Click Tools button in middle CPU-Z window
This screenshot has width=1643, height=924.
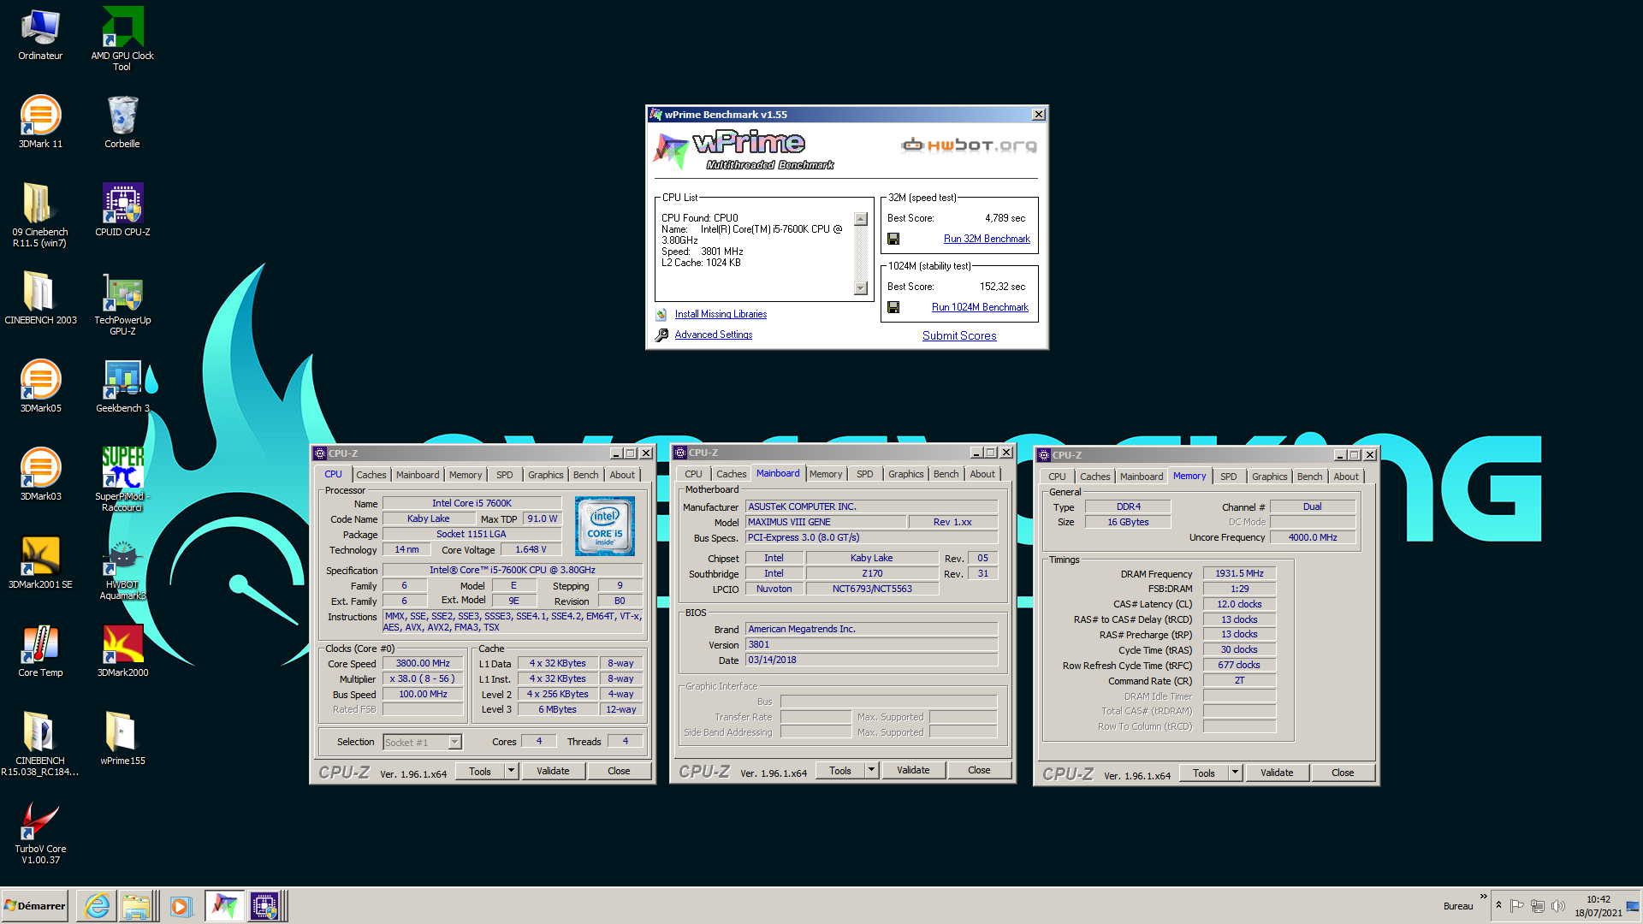(x=840, y=770)
